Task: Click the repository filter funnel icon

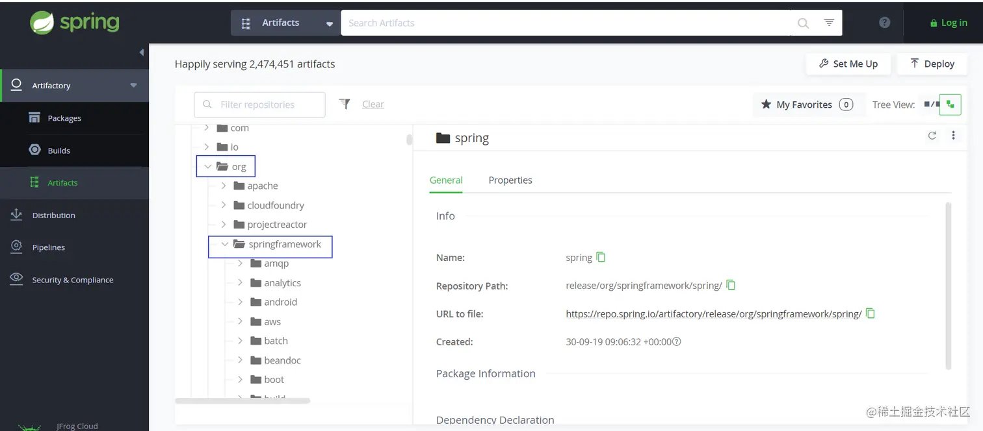Action: 345,104
